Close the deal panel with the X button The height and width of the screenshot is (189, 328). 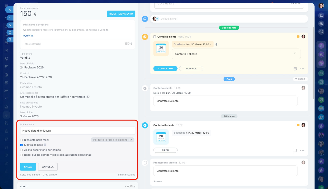[x=10, y=10]
